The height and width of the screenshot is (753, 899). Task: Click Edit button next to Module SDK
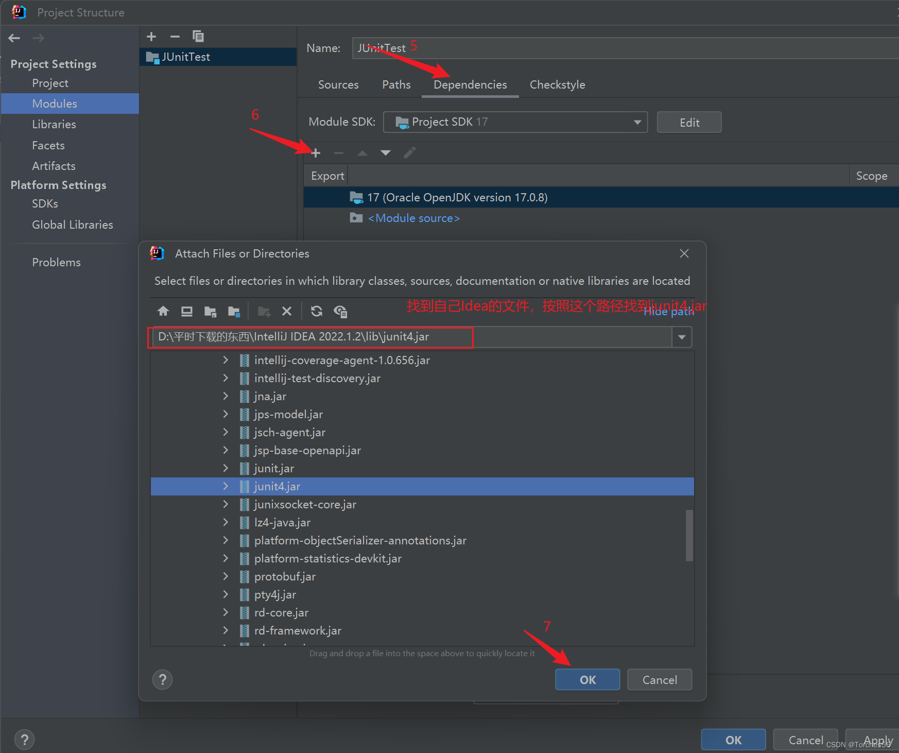point(689,122)
